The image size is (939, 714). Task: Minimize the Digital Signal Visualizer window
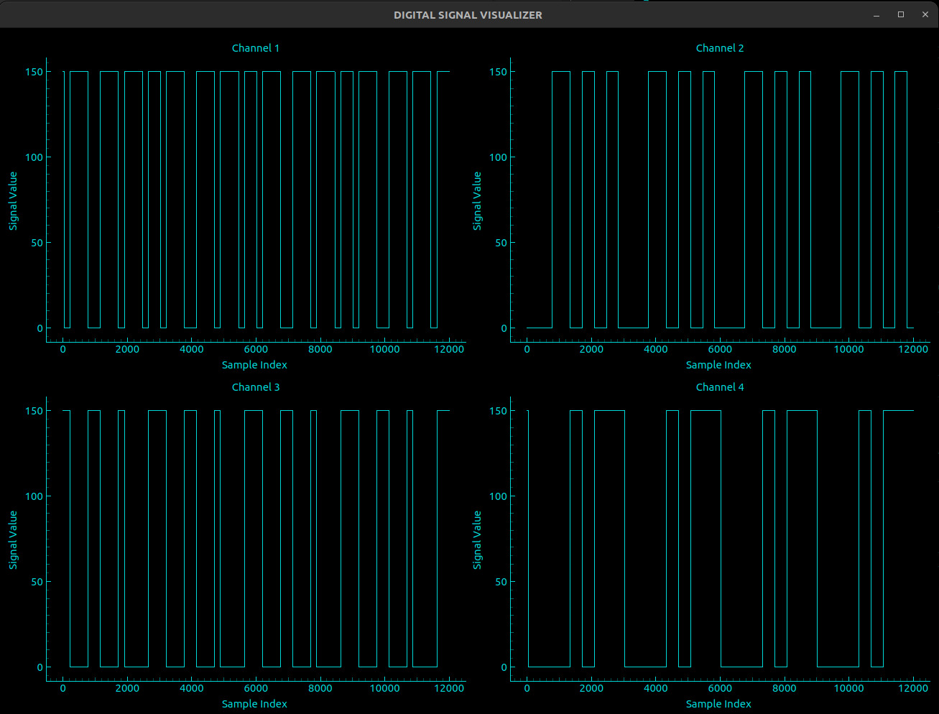tap(876, 14)
